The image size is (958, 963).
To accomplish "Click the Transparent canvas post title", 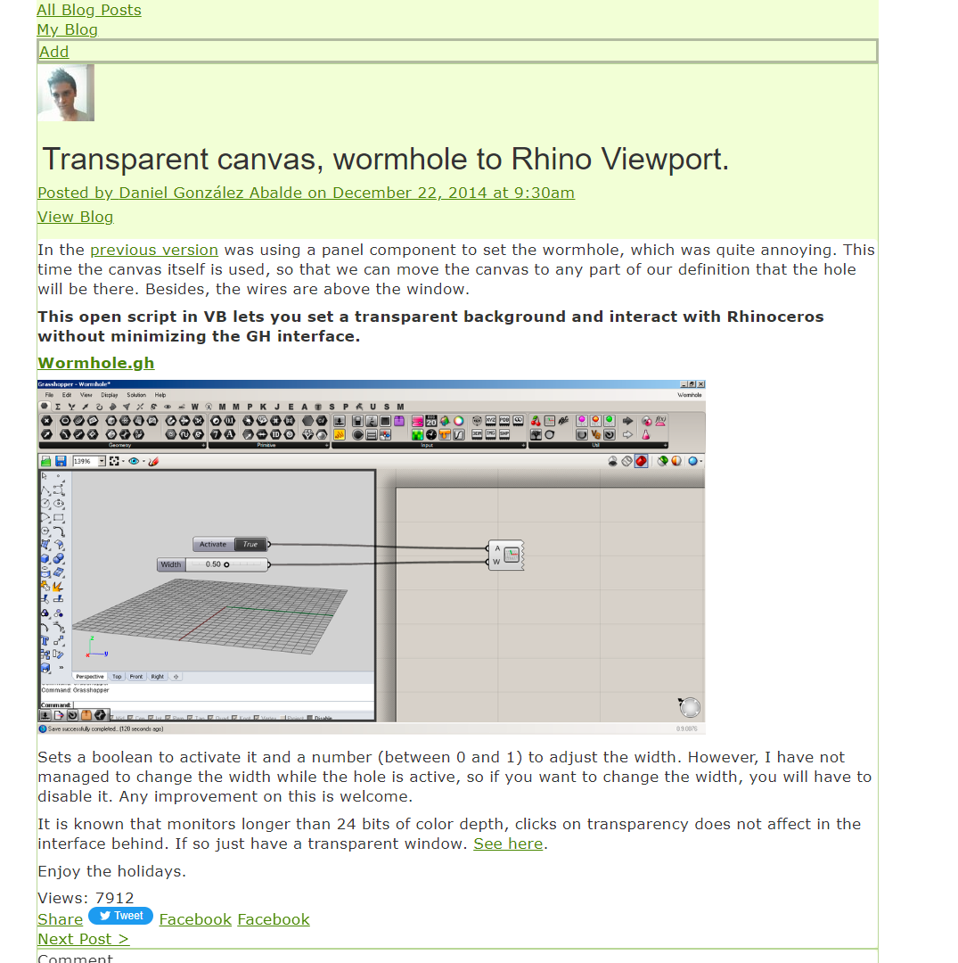I will [x=385, y=159].
